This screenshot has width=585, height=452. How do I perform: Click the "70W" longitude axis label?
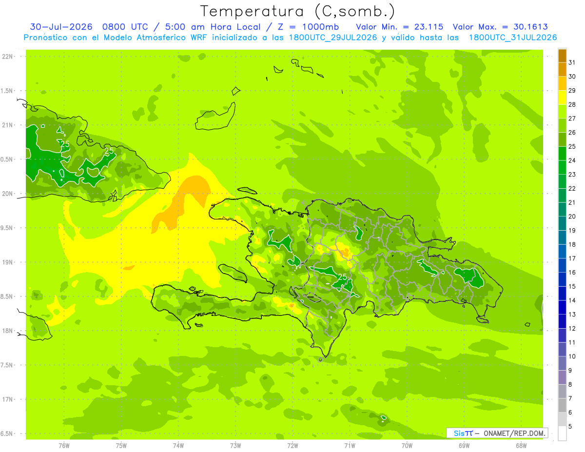pyautogui.click(x=407, y=445)
